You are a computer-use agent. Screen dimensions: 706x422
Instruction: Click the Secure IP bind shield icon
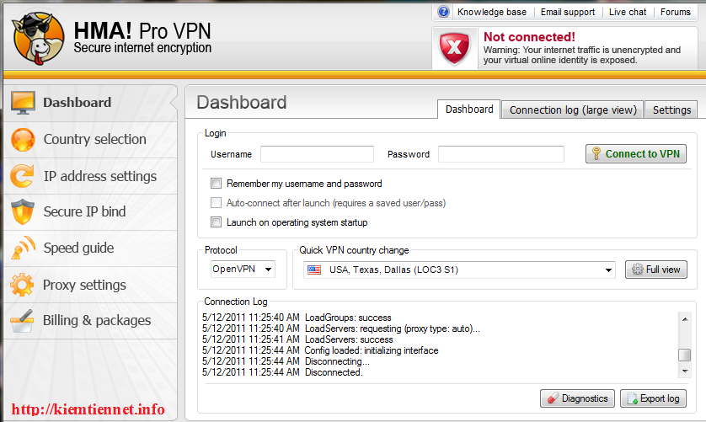pyautogui.click(x=23, y=211)
